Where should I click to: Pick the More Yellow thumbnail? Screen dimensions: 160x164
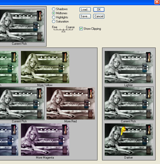pos(45,67)
